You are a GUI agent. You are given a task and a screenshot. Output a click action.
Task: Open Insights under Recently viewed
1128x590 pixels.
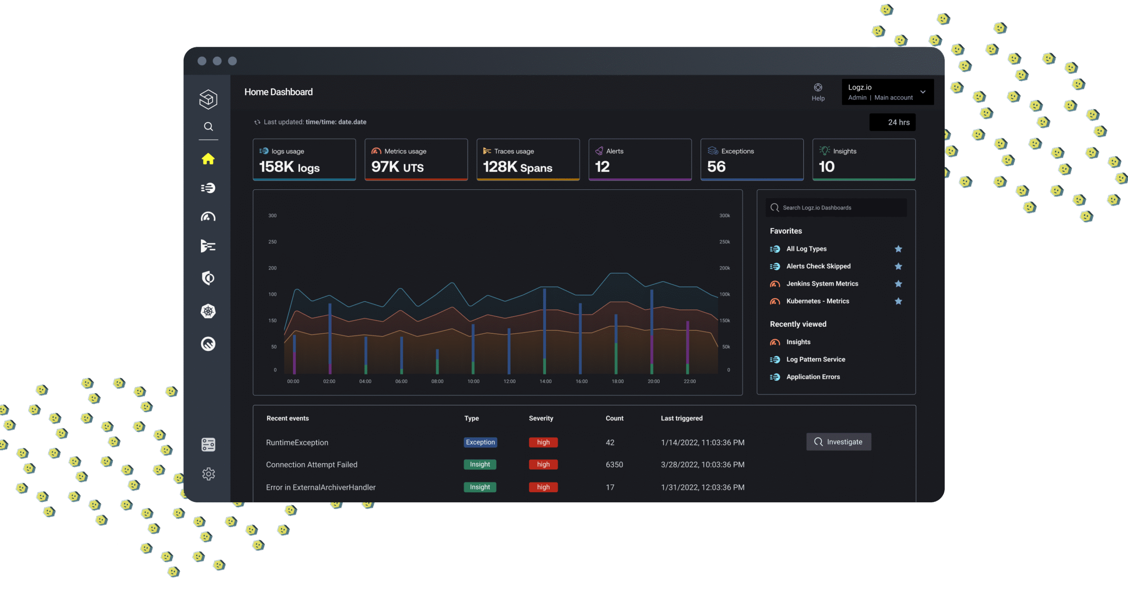coord(798,342)
